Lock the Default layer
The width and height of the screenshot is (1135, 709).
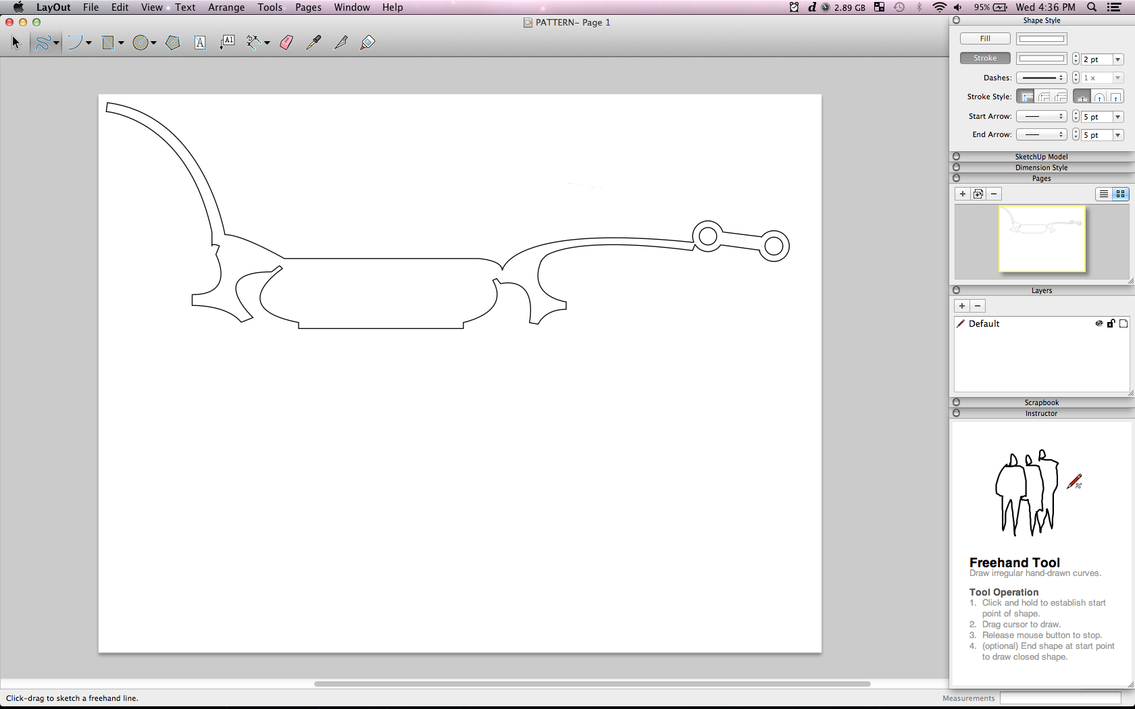1111,323
